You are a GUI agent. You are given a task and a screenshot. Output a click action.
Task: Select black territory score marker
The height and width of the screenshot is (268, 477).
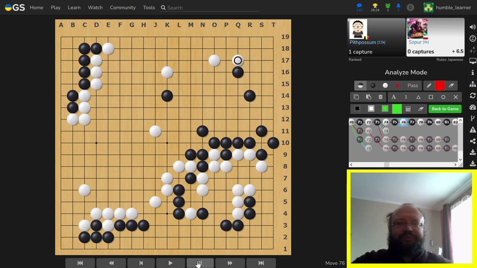(357, 109)
